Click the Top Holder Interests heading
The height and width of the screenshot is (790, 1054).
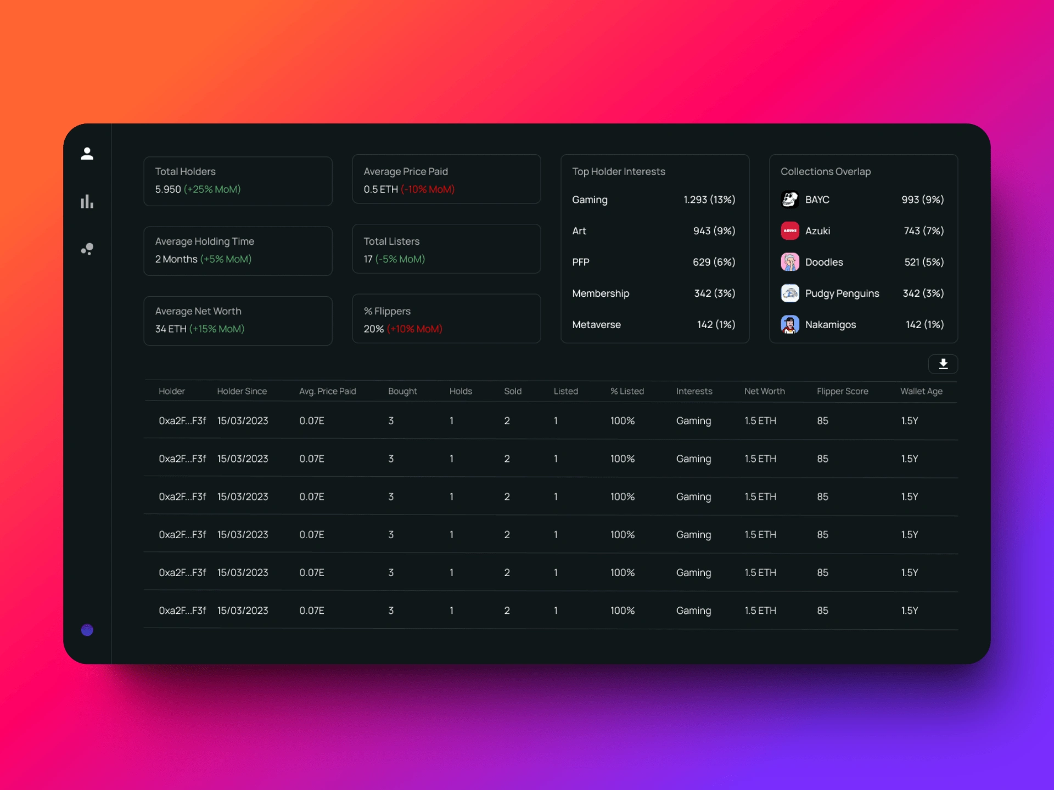click(x=619, y=172)
